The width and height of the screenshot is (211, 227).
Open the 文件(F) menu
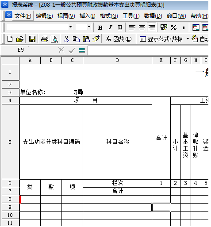[x=23, y=16]
